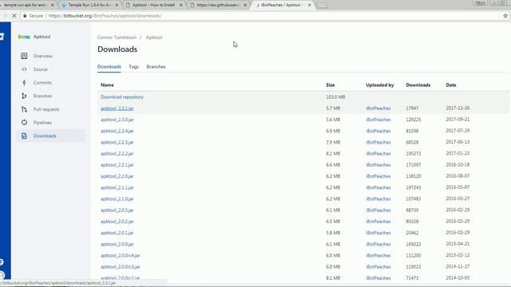Select the Downloads page tab
Screen dimensions: 511x287
point(109,67)
